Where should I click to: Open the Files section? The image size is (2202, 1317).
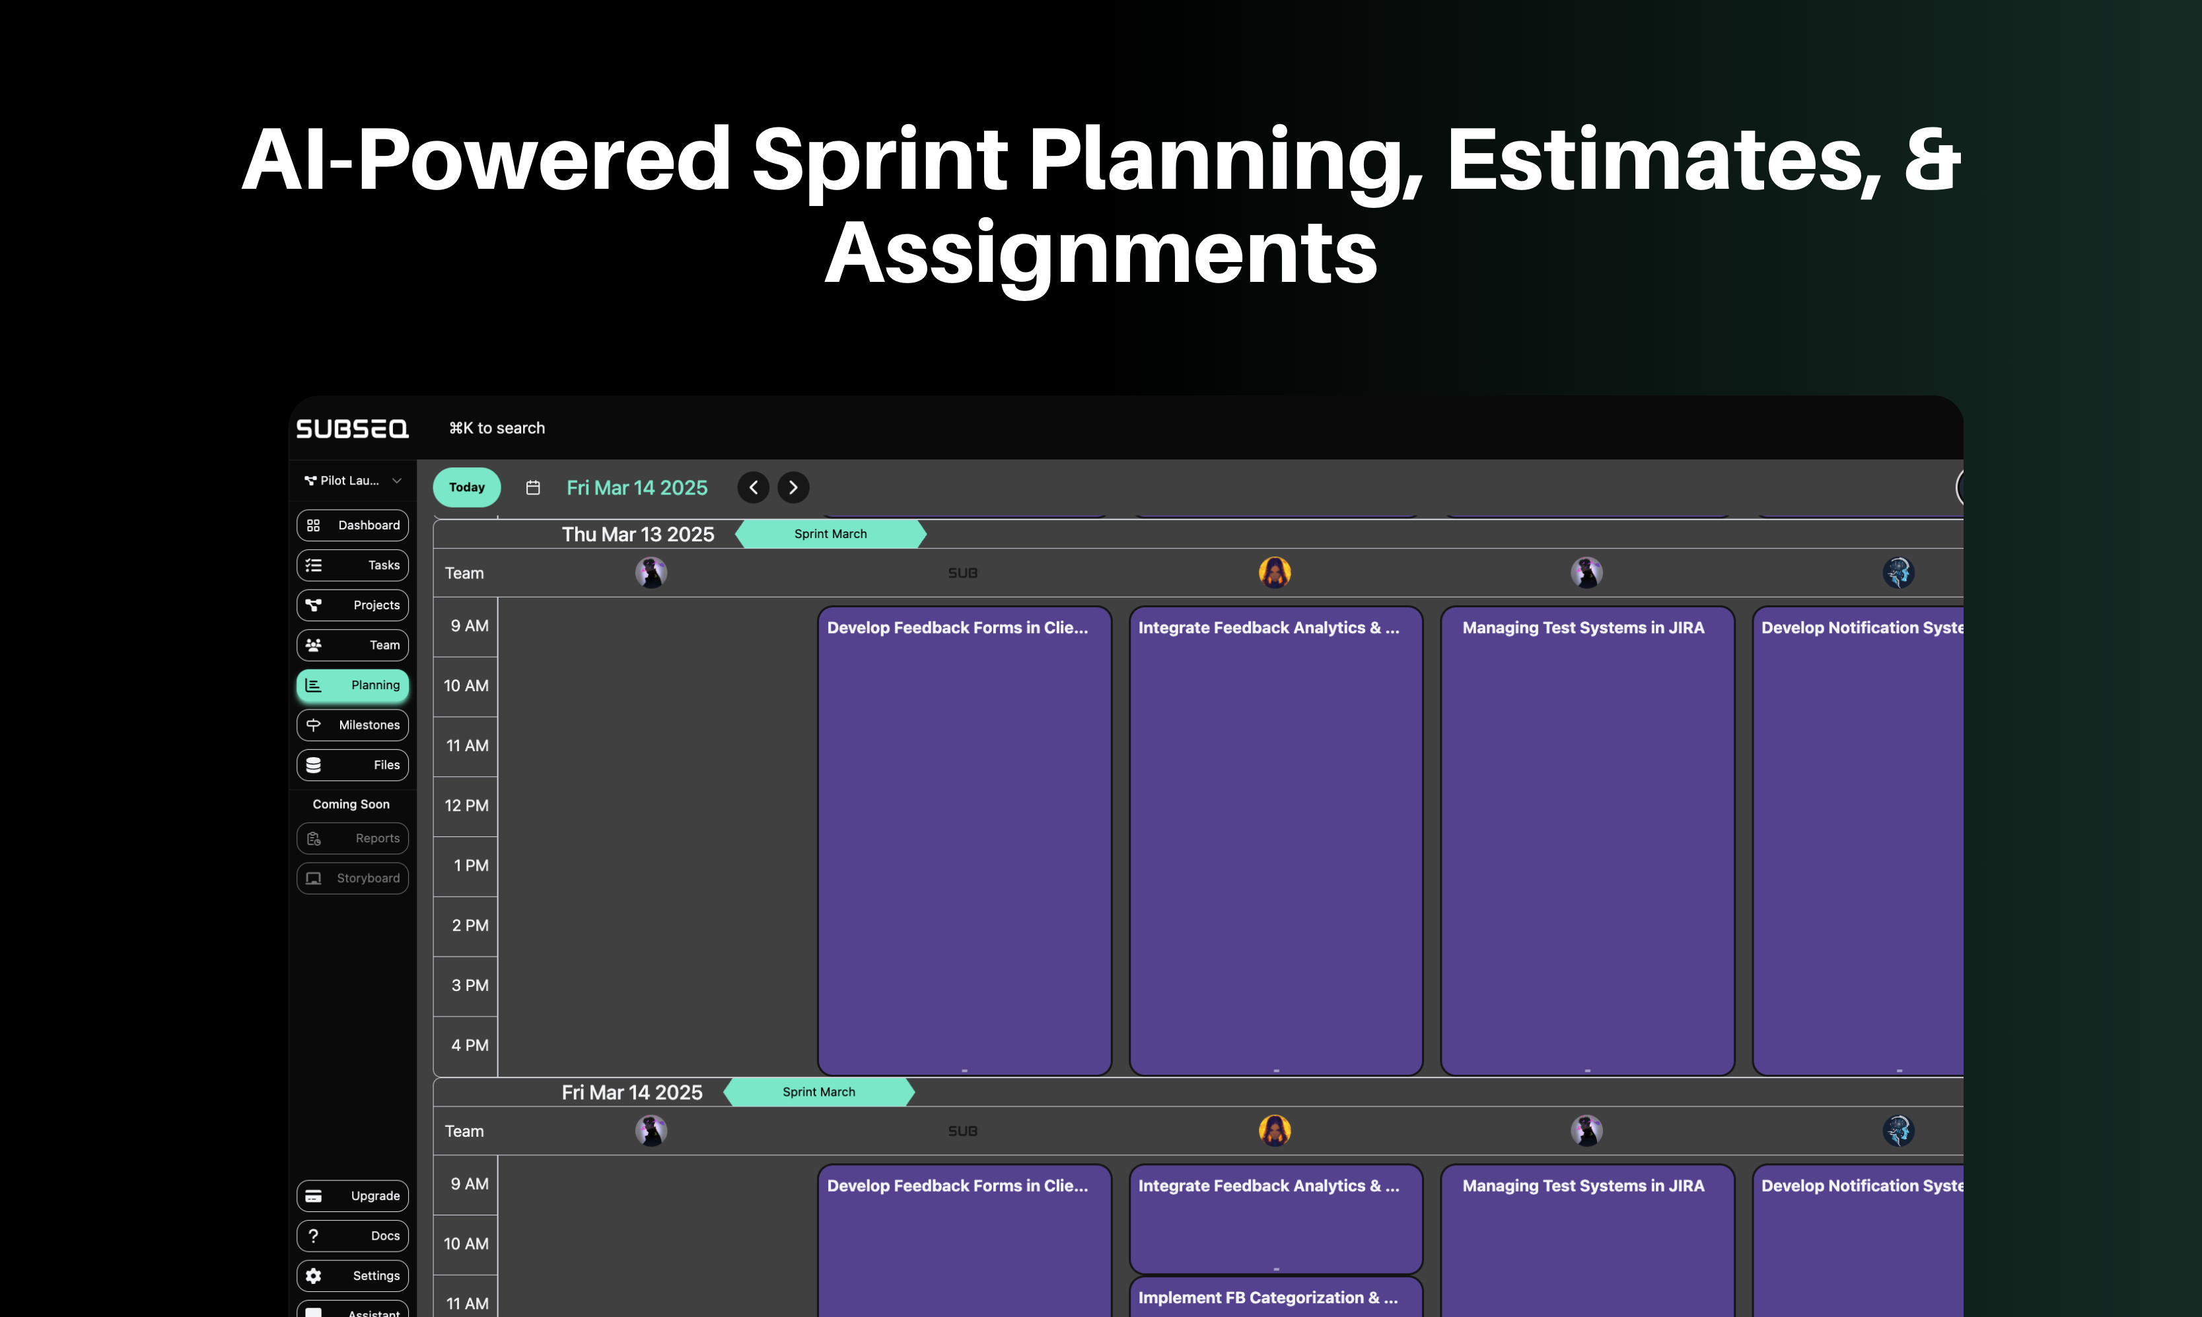(x=353, y=765)
